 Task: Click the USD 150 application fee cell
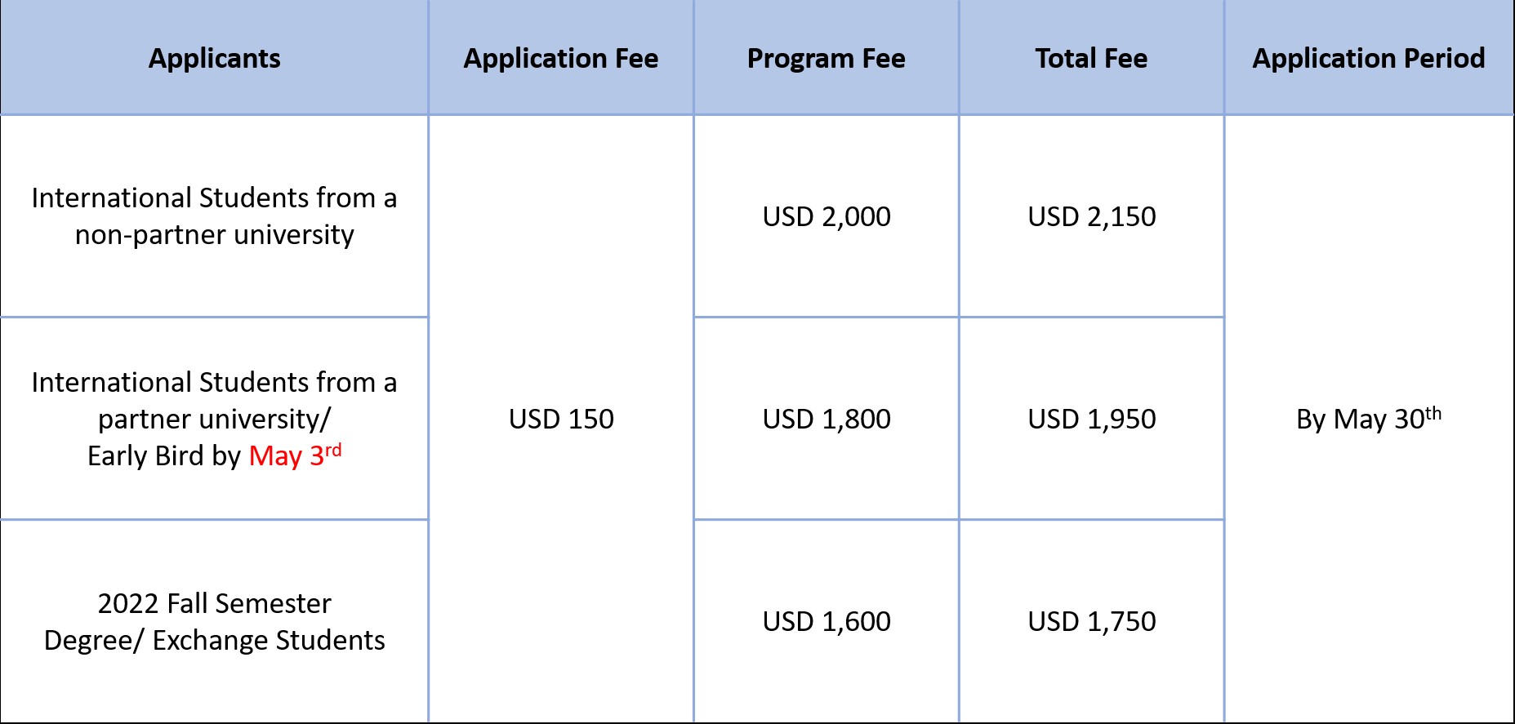coord(561,419)
